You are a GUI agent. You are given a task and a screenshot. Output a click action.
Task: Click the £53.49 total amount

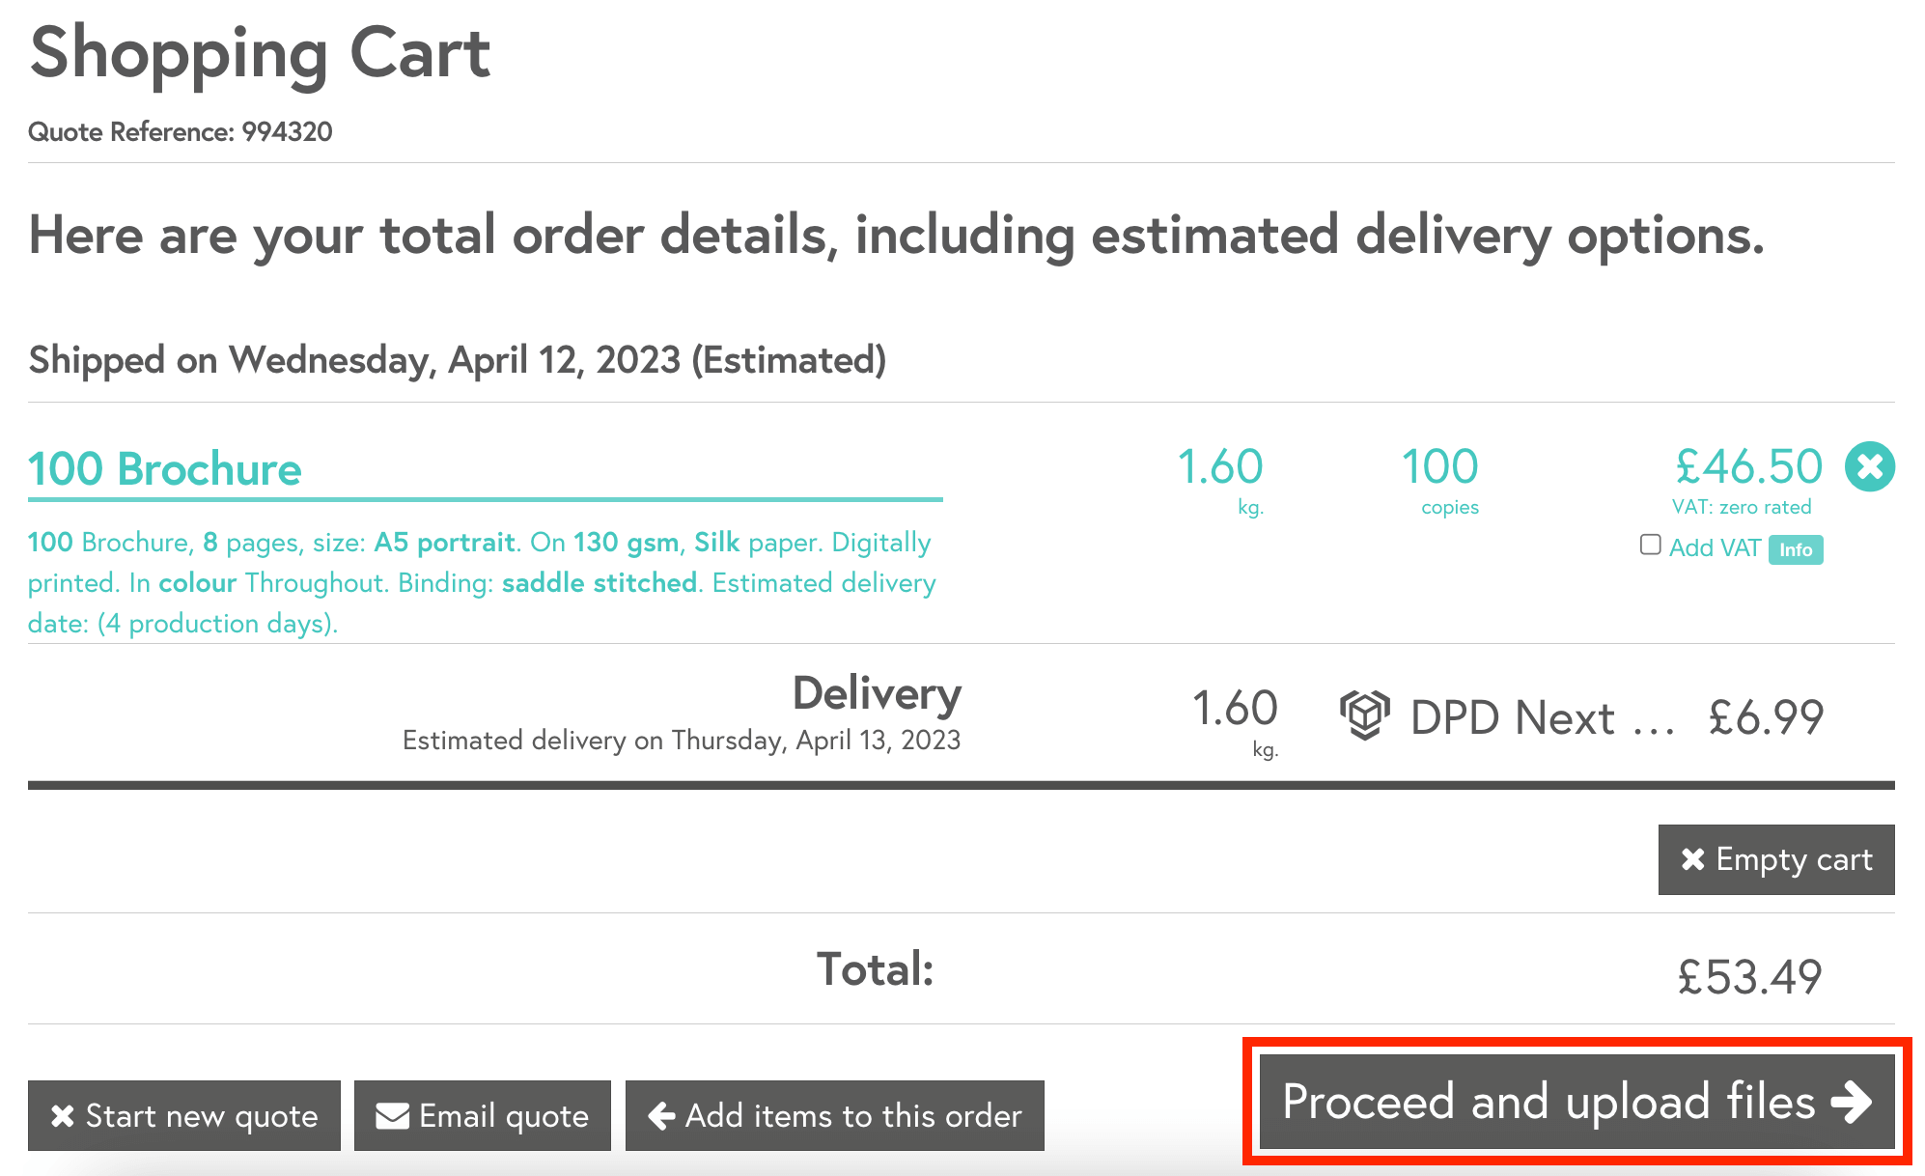click(1749, 976)
